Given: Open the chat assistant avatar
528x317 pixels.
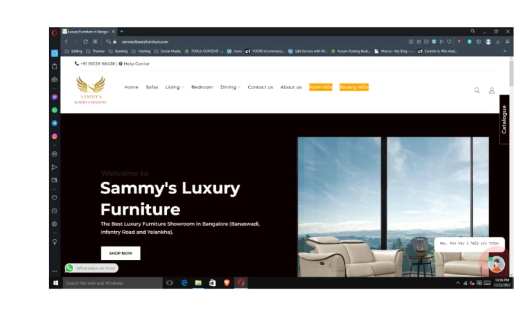Looking at the screenshot, I should [x=497, y=264].
